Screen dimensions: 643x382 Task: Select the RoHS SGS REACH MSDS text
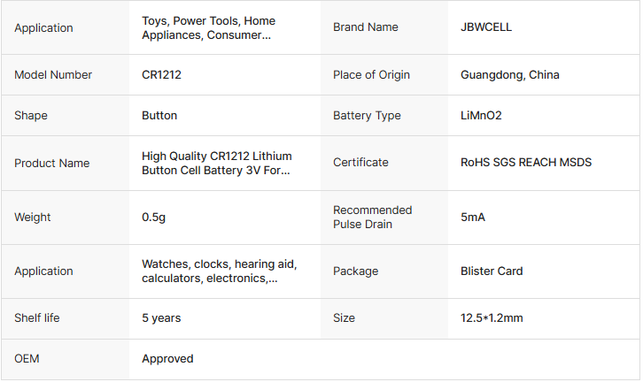(x=526, y=163)
